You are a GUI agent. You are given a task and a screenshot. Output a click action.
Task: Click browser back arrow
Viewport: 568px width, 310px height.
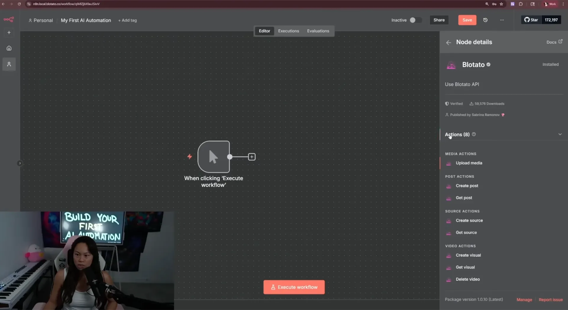[3, 4]
